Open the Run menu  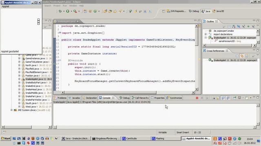point(65,6)
